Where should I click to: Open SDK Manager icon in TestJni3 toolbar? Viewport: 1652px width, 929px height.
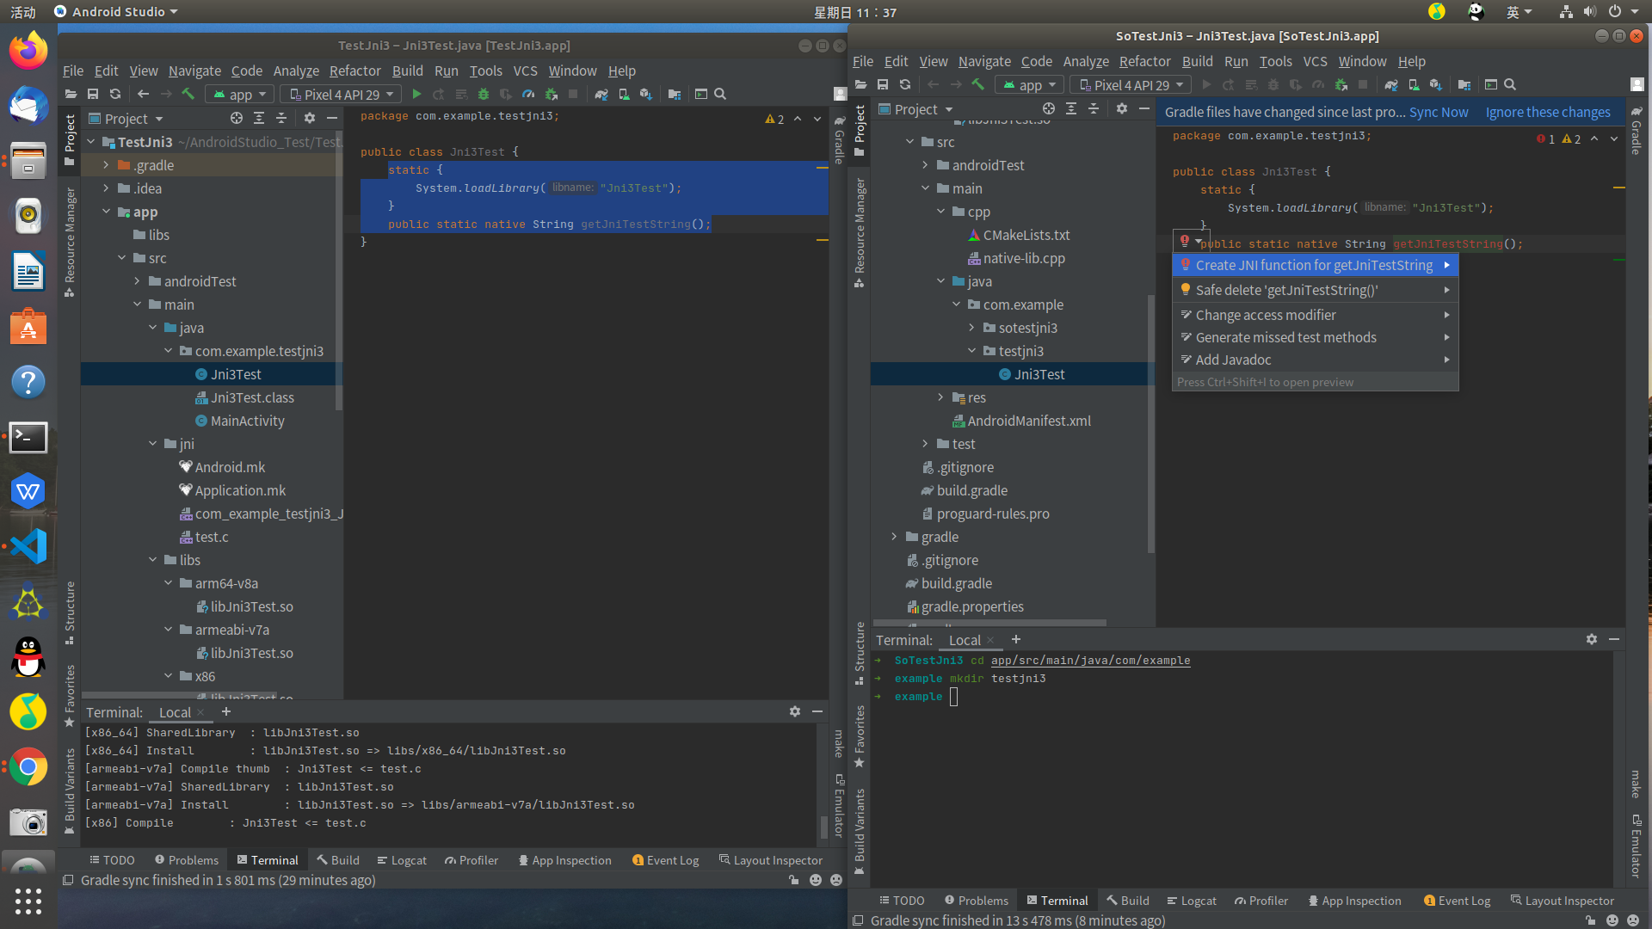646,95
